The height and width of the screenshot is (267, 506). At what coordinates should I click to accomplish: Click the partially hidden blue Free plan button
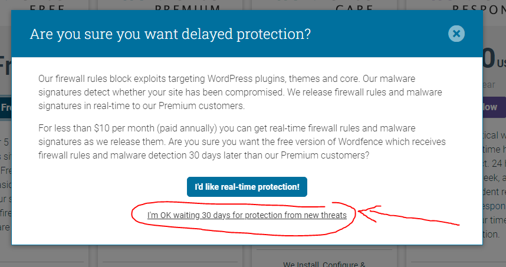coord(6,107)
